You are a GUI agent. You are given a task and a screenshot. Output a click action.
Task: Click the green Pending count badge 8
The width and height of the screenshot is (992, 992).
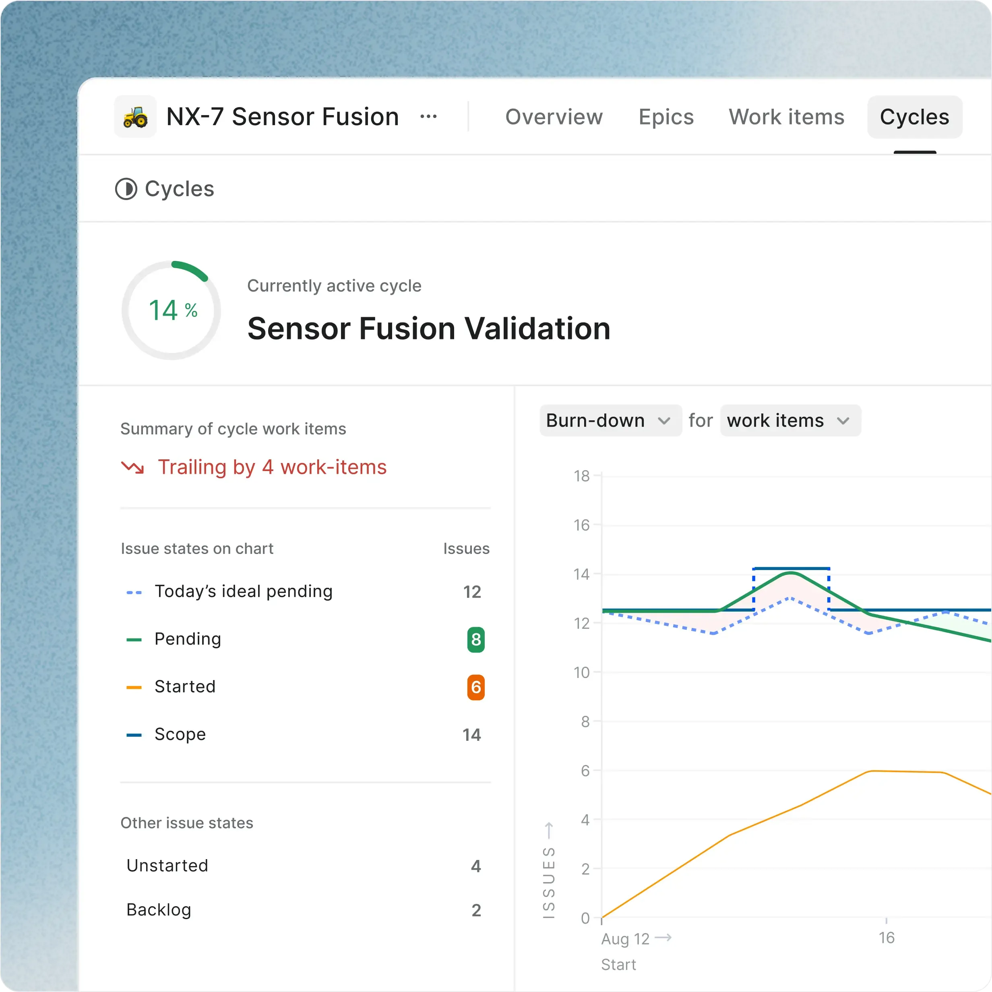pos(475,639)
